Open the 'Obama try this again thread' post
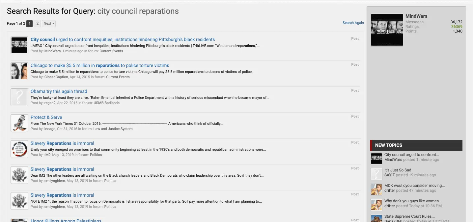Viewport: 473px width, 222px height. [59, 91]
